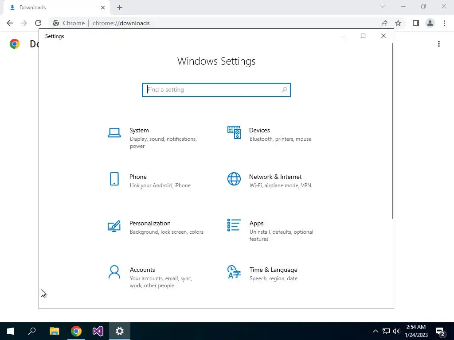The width and height of the screenshot is (454, 340).
Task: Open Devices category link
Action: pos(259,131)
